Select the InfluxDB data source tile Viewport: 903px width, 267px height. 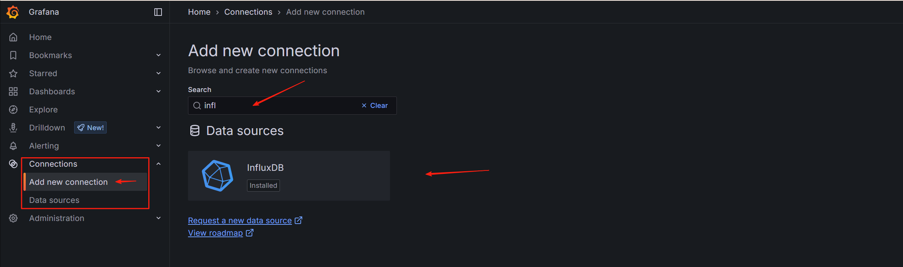tap(289, 175)
